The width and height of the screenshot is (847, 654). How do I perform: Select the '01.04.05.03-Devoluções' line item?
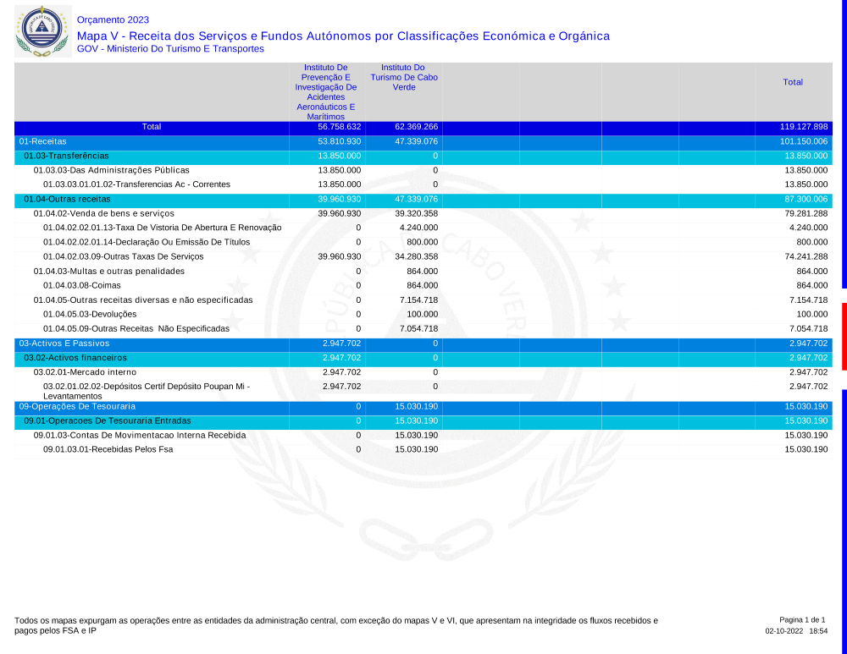coord(90,314)
